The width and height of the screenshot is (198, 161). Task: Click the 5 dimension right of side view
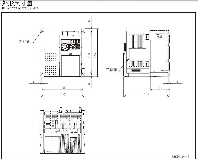(x=177, y=82)
